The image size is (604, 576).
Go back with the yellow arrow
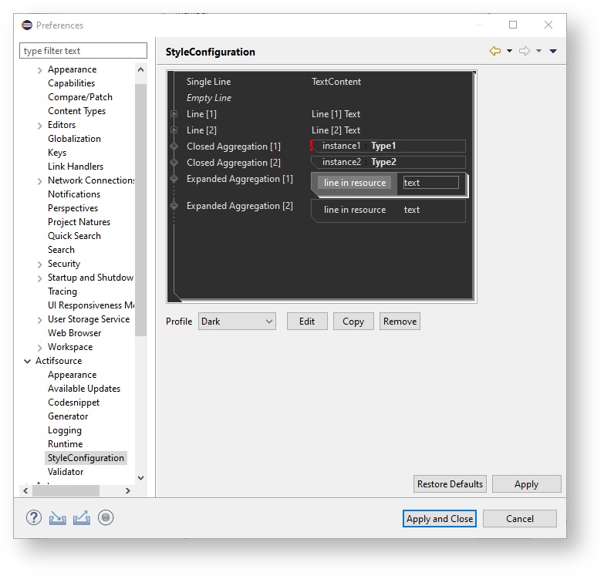tap(495, 51)
